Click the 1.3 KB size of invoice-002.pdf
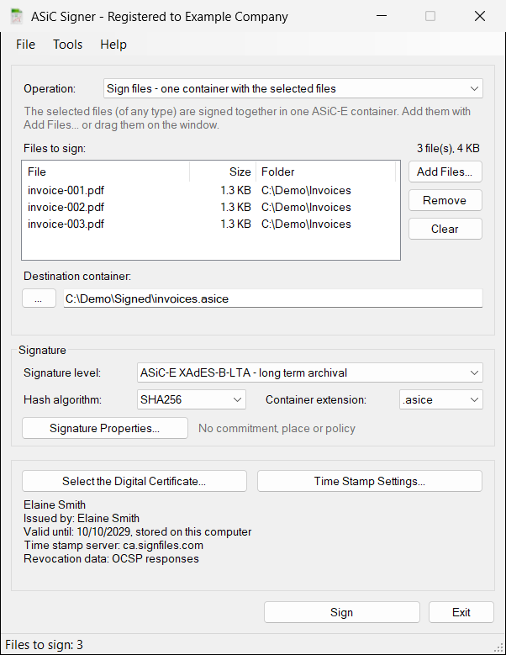The width and height of the screenshot is (506, 655). 235,207
